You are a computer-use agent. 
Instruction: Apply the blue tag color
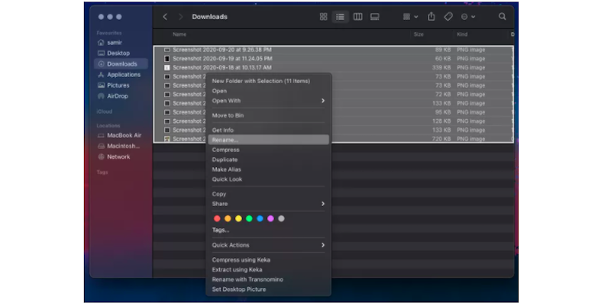point(260,218)
